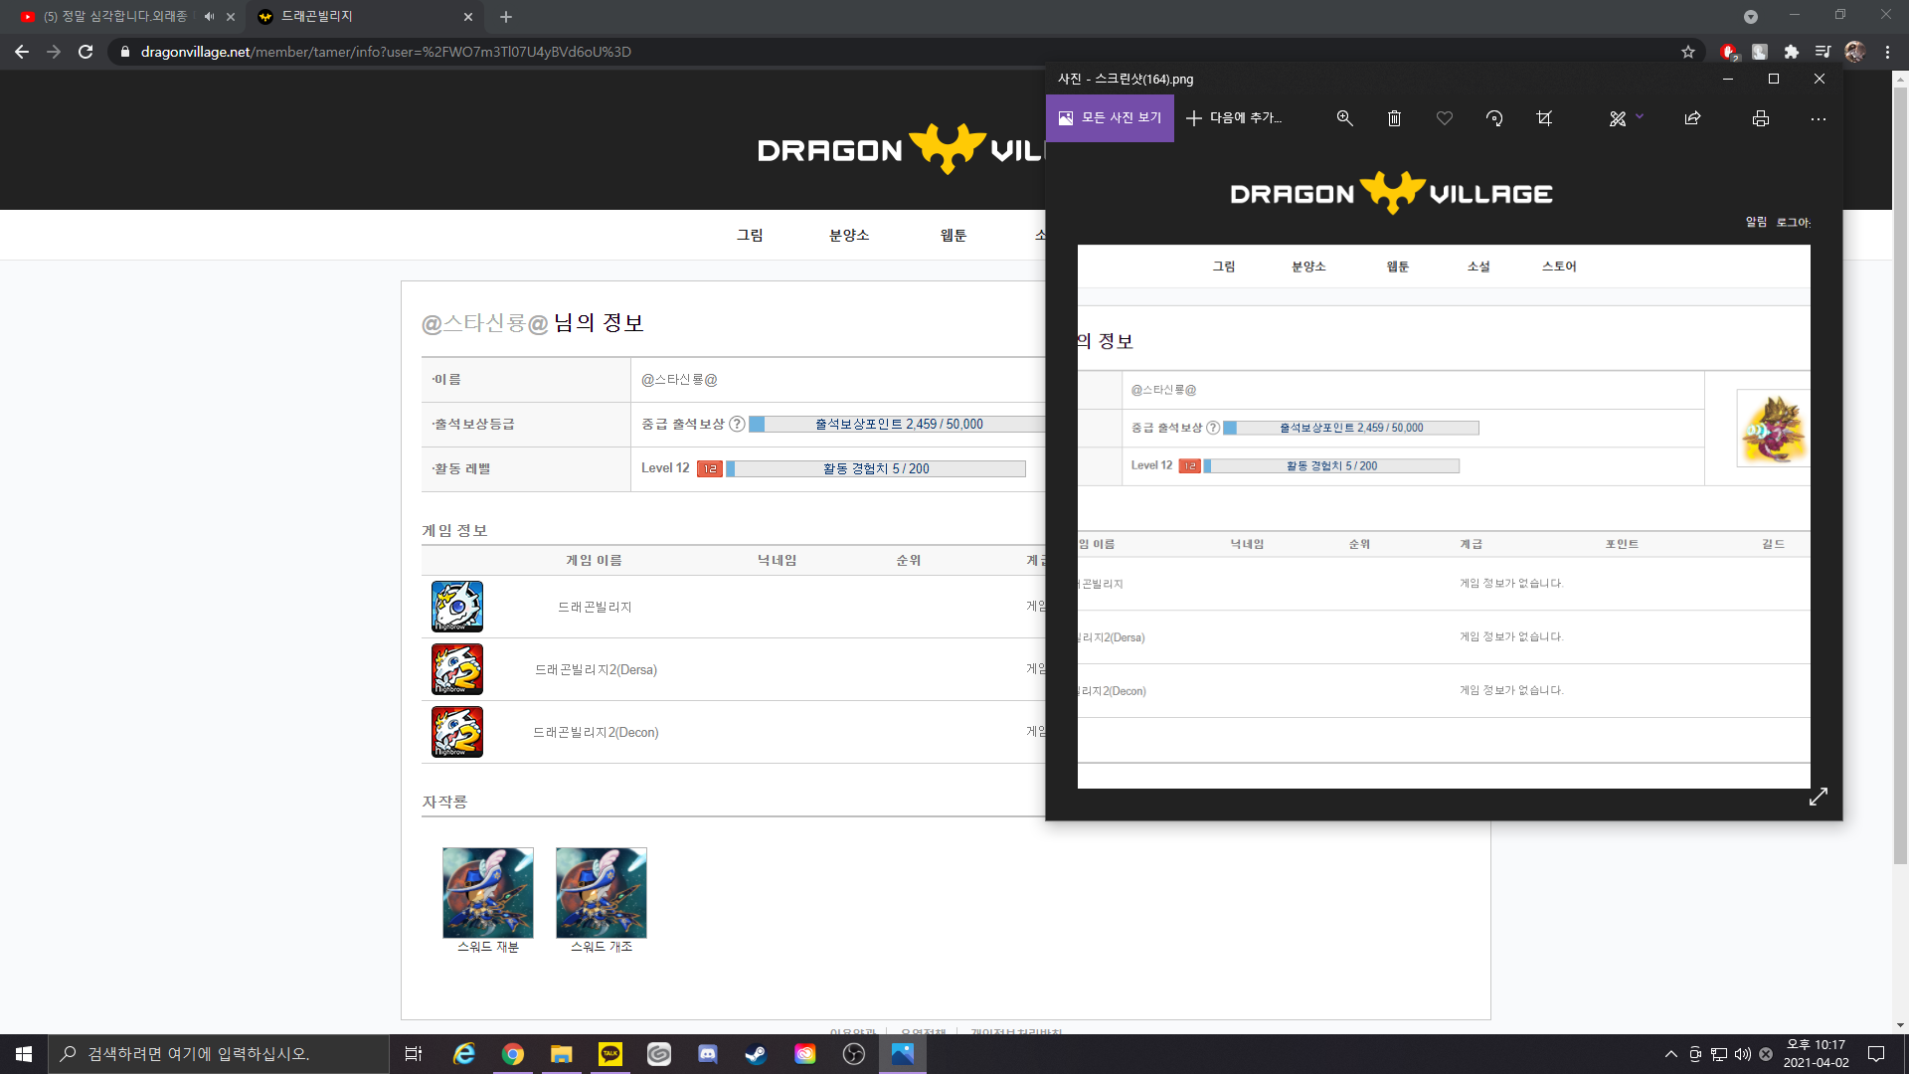Screen dimensions: 1909x1074
Task: Open the crop tool in Photos
Action: click(x=1544, y=118)
